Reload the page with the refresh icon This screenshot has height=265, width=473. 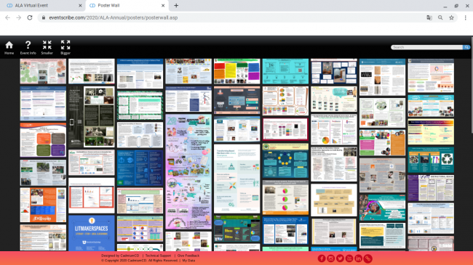point(30,17)
